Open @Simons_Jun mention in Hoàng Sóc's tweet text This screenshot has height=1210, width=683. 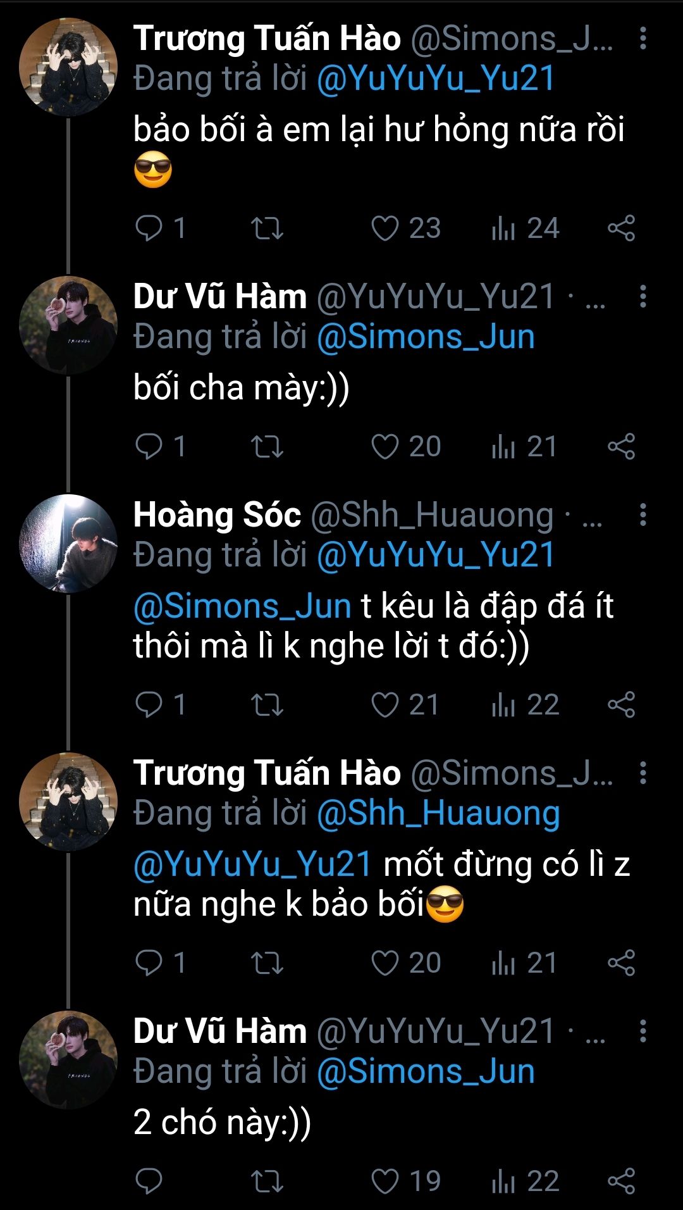point(242,606)
